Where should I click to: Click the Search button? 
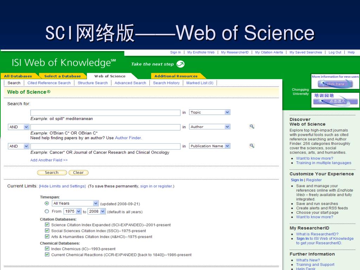pyautogui.click(x=52, y=173)
